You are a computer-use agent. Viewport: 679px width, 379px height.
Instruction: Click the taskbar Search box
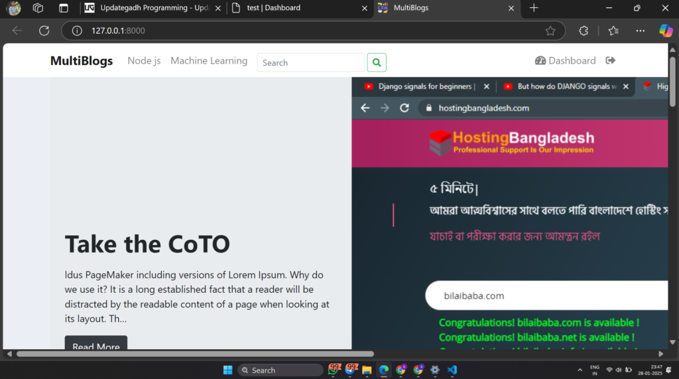(x=280, y=370)
